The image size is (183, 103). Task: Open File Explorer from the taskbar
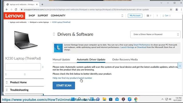click(x=104, y=99)
